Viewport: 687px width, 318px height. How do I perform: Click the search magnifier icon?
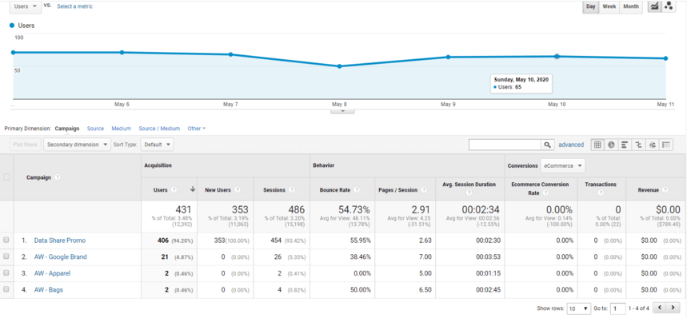coord(547,145)
